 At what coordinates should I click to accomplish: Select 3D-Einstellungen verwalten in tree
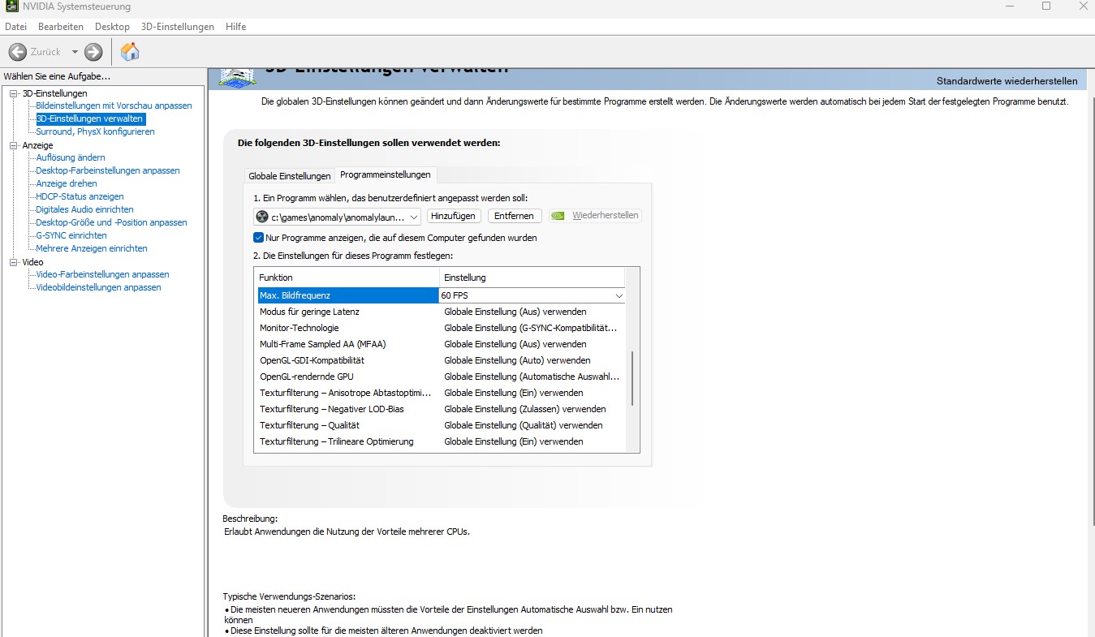point(89,118)
